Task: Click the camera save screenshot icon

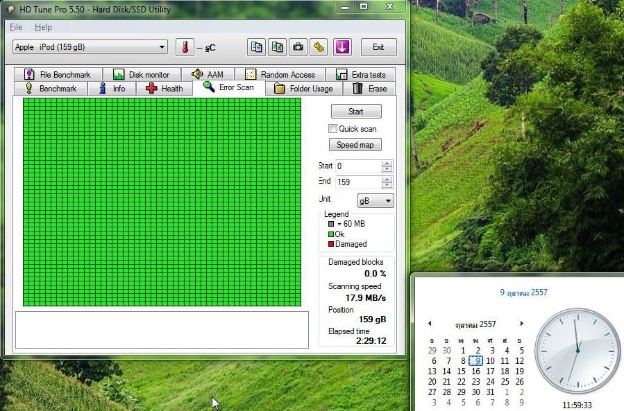Action: (298, 47)
